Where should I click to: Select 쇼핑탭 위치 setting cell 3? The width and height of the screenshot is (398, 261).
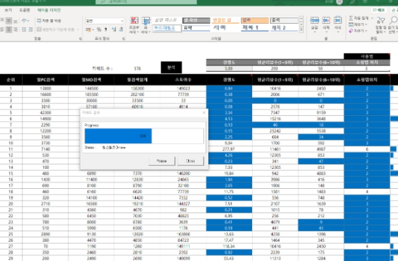pos(367,68)
